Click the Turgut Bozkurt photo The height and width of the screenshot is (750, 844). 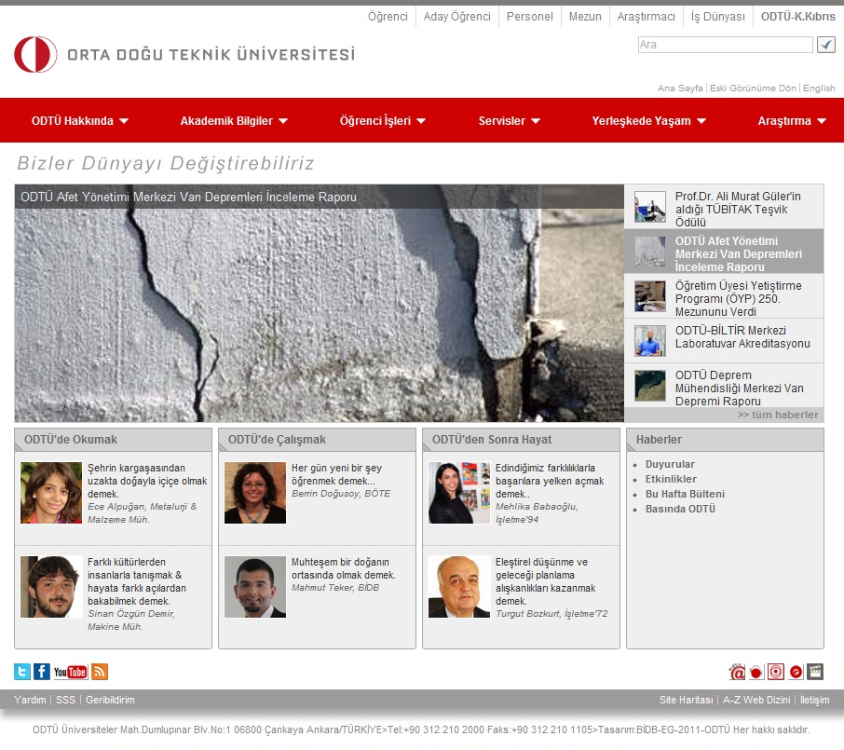click(459, 587)
